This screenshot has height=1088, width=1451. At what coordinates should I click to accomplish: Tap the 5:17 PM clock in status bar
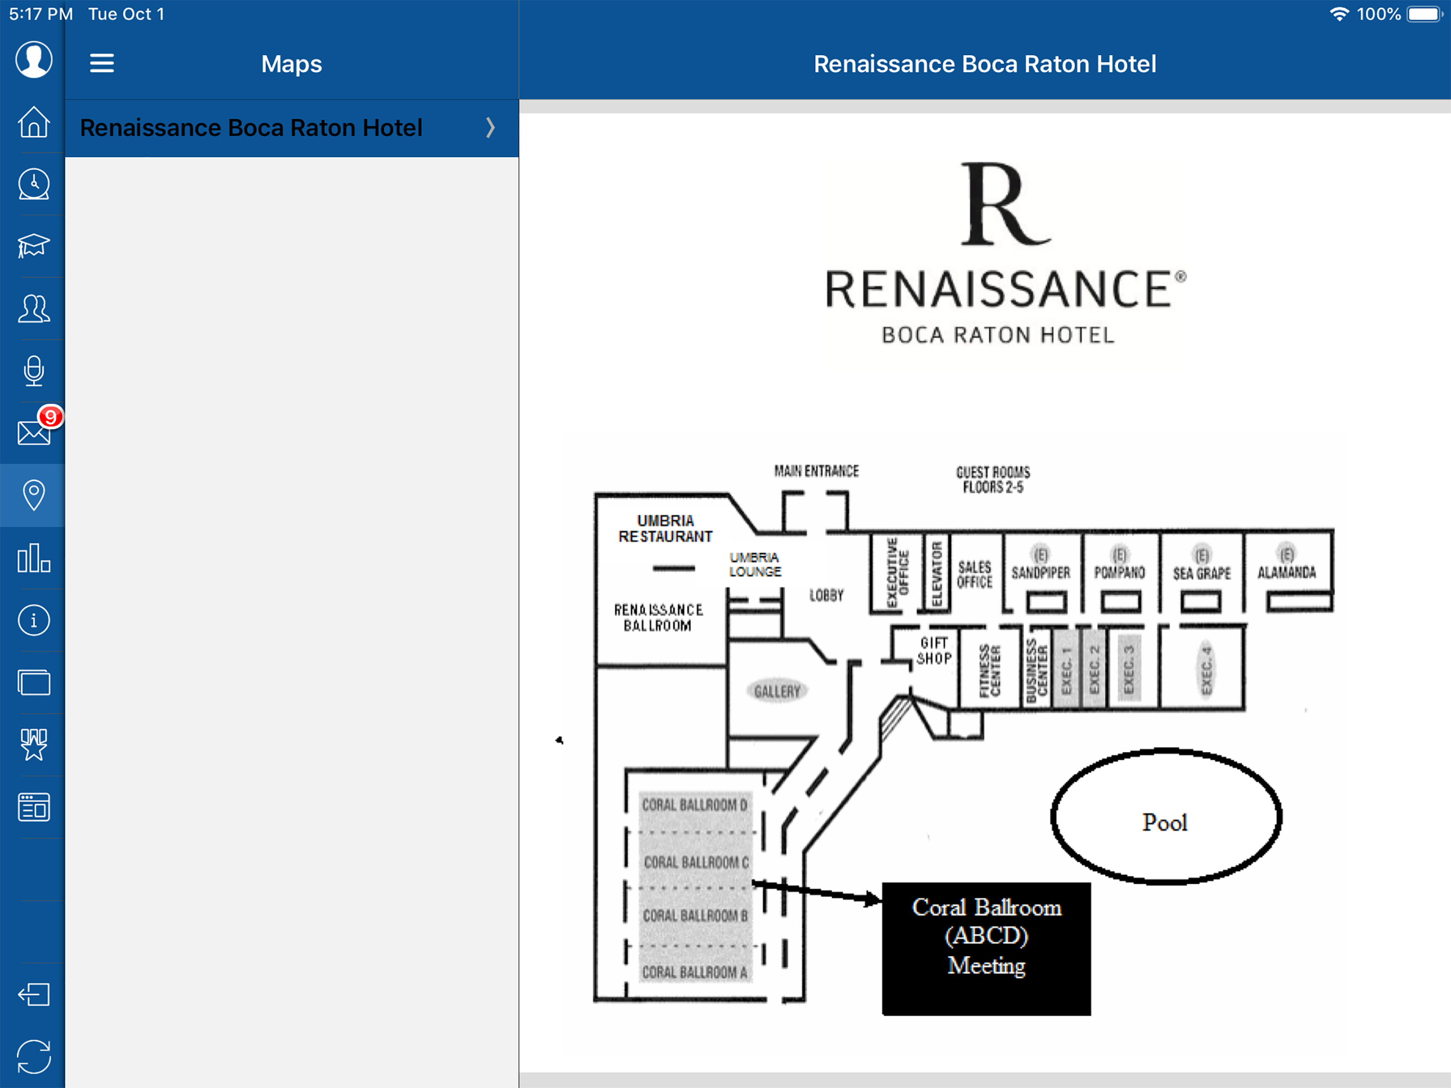[x=41, y=14]
